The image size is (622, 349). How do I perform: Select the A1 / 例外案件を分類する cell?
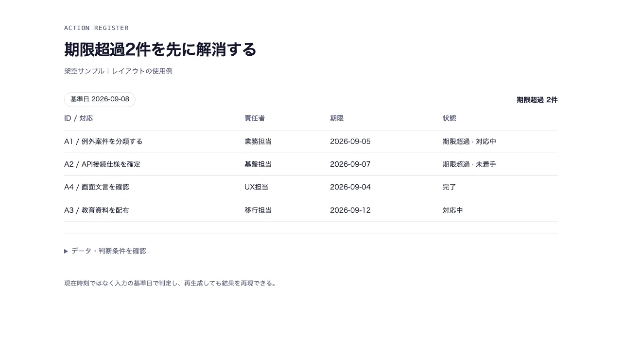click(x=104, y=142)
